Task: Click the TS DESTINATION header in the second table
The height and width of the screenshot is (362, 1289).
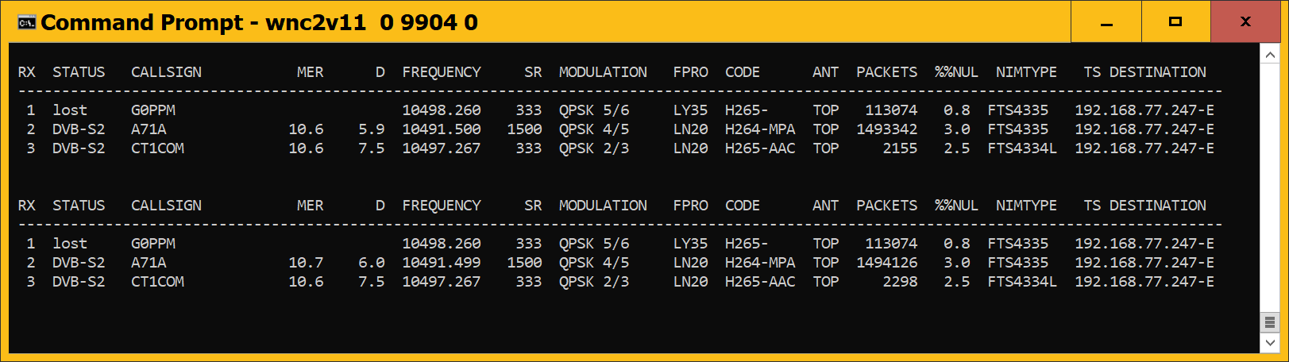Action: point(1144,206)
